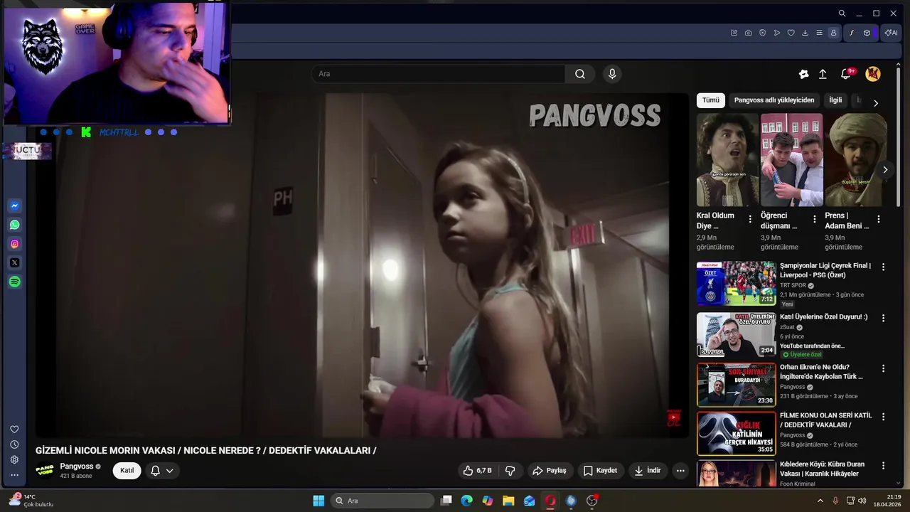The image size is (910, 512).
Task: Open Windows Start menu
Action: click(318, 501)
